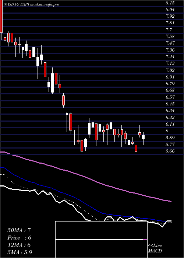
Task: Click the <<Live MACD label
Action: tap(155, 248)
